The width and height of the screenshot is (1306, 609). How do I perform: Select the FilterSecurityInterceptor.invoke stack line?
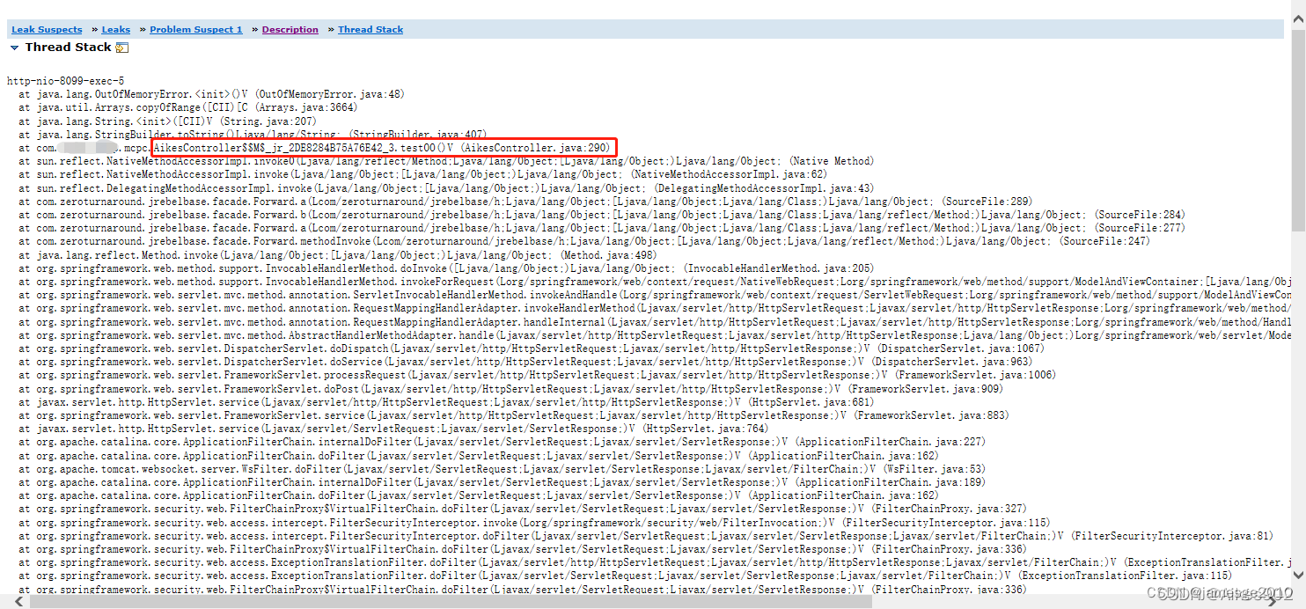point(534,523)
